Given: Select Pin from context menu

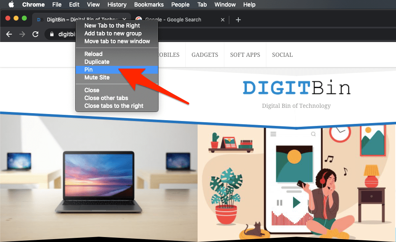Looking at the screenshot, I should tap(117, 70).
